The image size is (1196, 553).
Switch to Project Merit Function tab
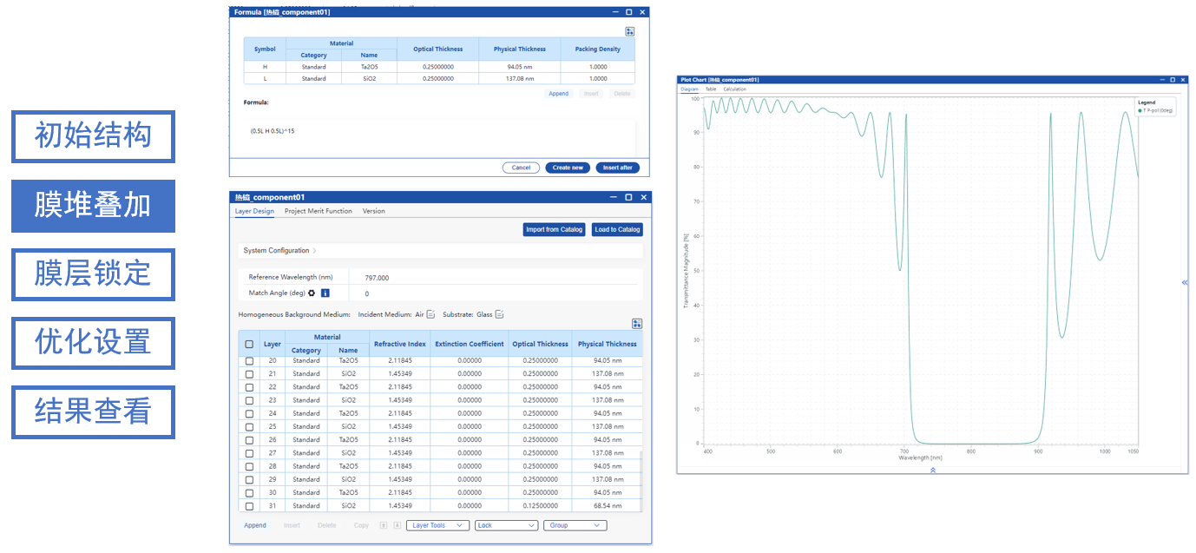[318, 211]
